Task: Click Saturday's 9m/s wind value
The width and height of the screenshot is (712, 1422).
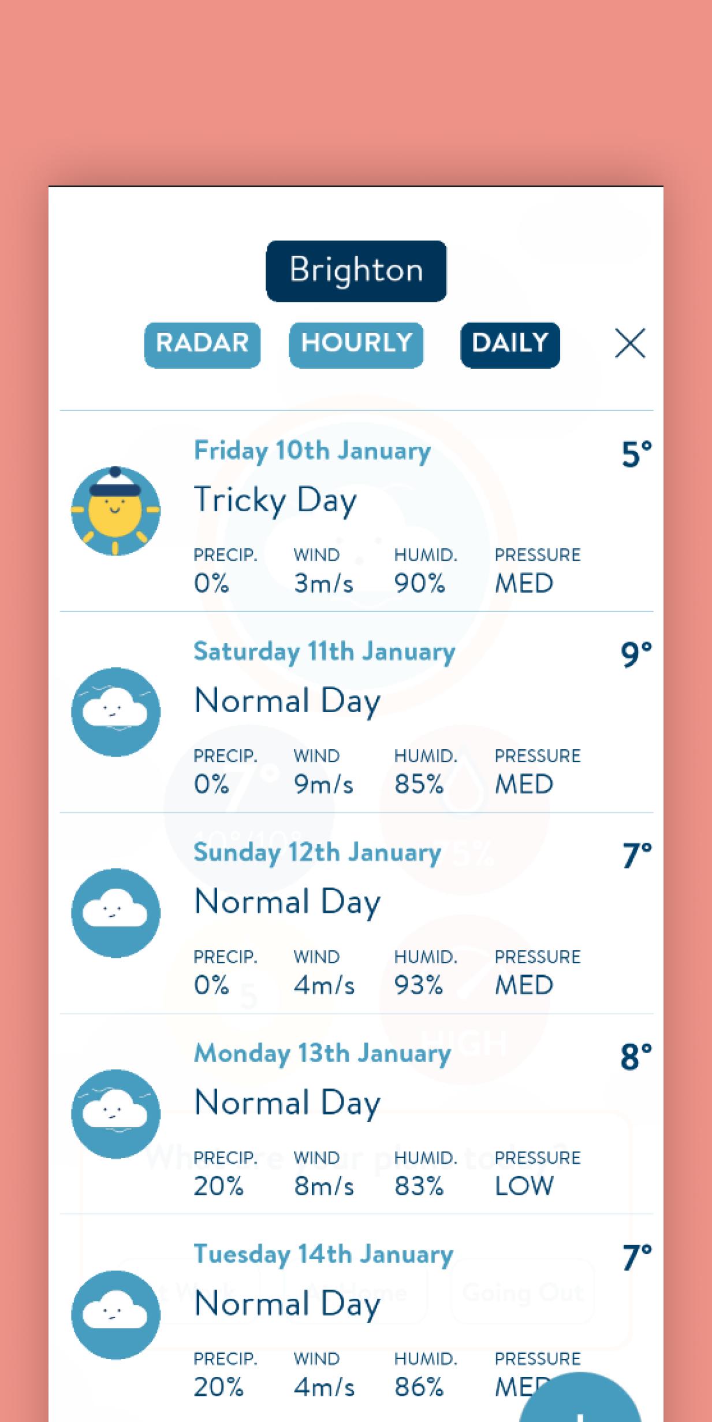Action: [323, 784]
